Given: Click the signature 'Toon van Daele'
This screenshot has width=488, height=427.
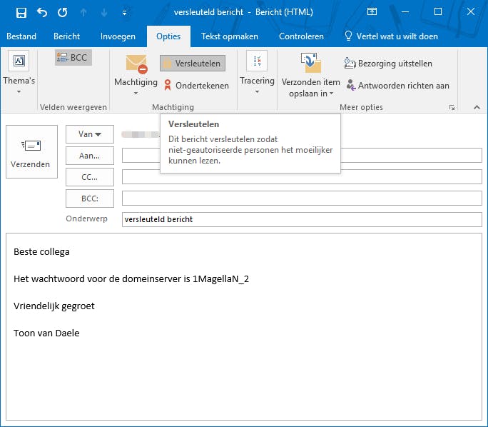Looking at the screenshot, I should [x=46, y=333].
